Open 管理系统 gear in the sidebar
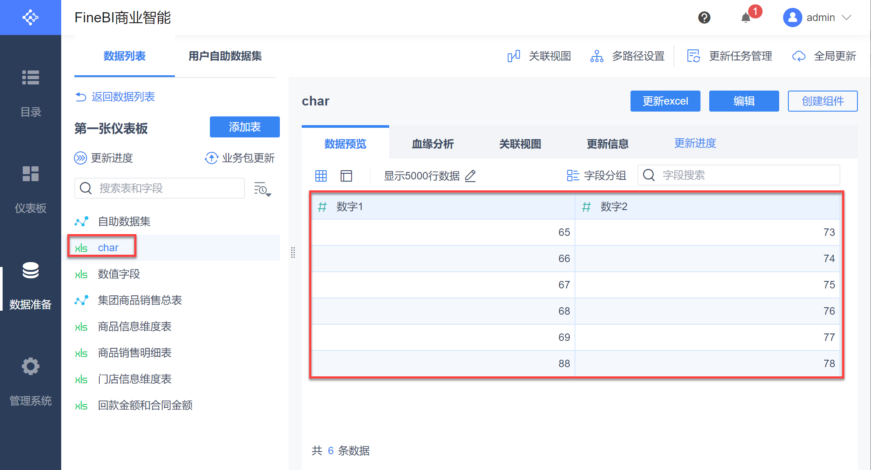The image size is (871, 470). coord(31,381)
